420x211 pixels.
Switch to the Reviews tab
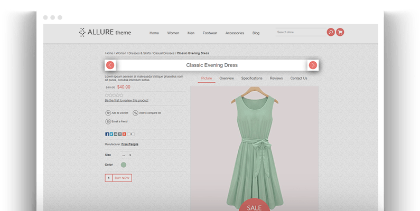tap(276, 78)
